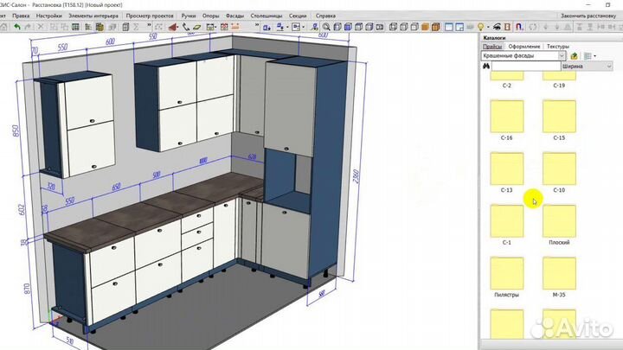Viewport: 623px width, 350px height.
Task: Switch to the Оформление tab
Action: (x=524, y=47)
